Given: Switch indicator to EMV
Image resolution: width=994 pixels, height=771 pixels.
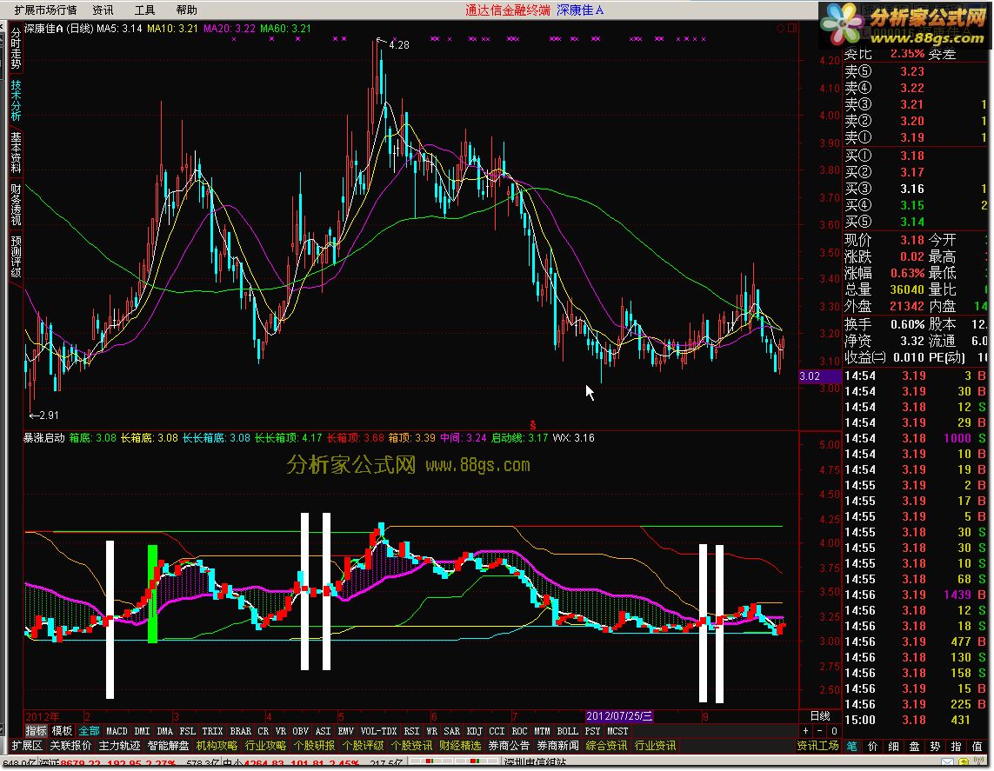Looking at the screenshot, I should (x=346, y=731).
